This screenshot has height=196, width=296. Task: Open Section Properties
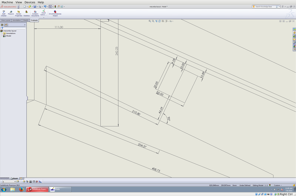click(x=18, y=13)
